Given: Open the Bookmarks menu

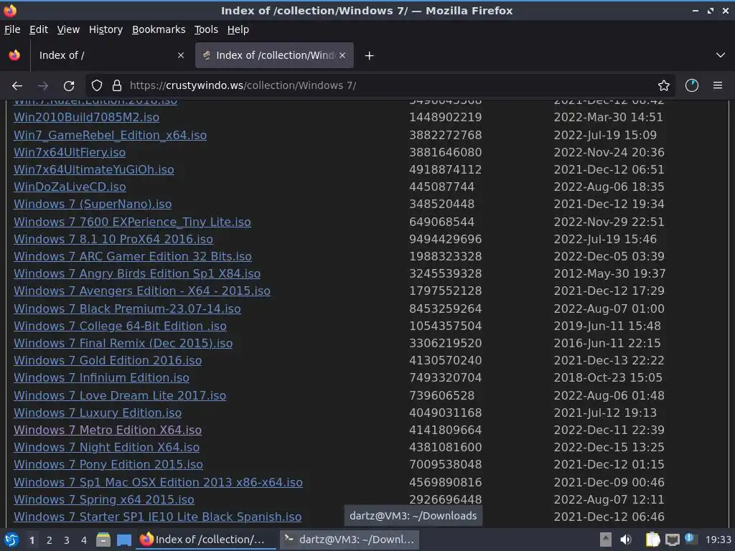Looking at the screenshot, I should pos(159,29).
